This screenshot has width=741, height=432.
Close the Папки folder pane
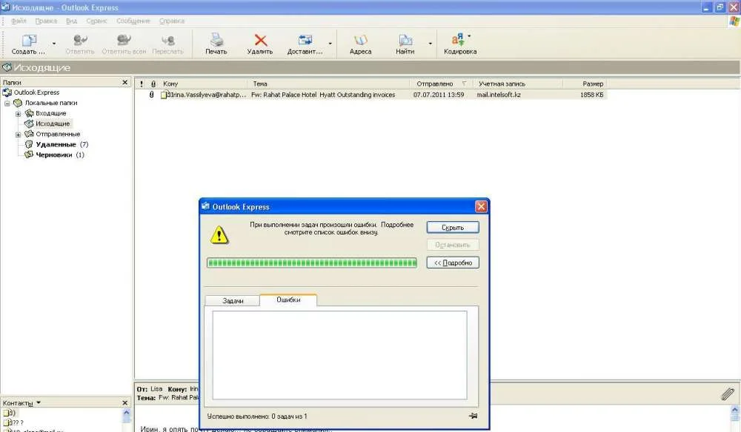[x=124, y=83]
